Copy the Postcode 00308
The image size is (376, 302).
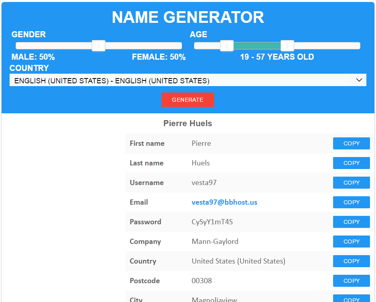351,281
